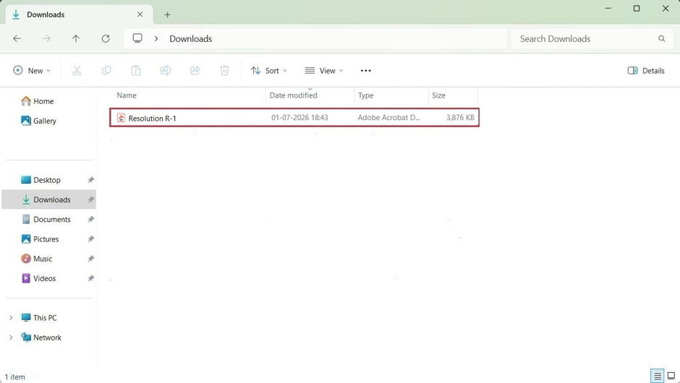Image resolution: width=680 pixels, height=383 pixels.
Task: Click the Delete trash icon
Action: point(225,71)
